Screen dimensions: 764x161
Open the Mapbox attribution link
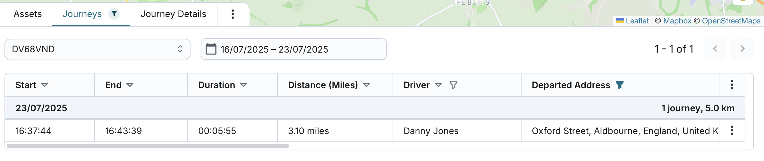(677, 21)
